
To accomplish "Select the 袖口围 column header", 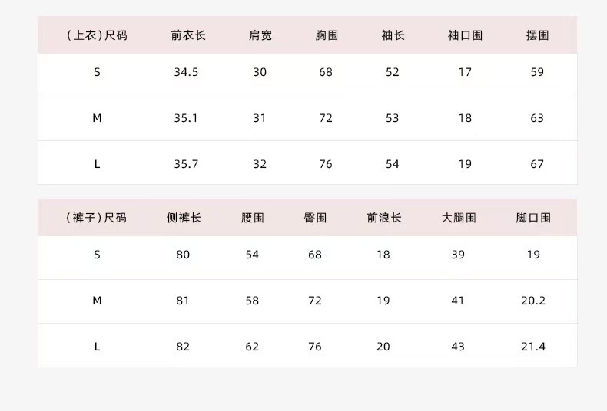I will point(466,35).
